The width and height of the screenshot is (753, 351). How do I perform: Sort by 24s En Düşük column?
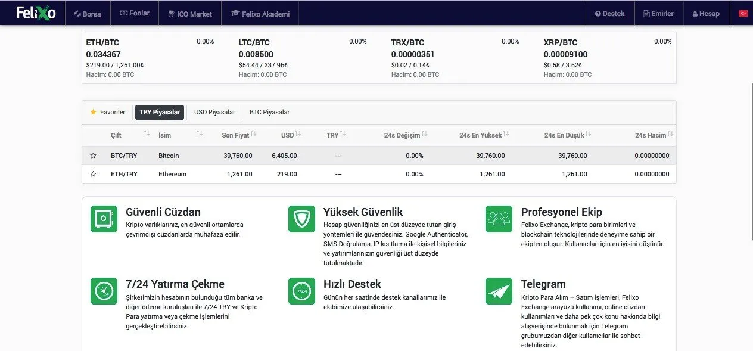click(568, 135)
